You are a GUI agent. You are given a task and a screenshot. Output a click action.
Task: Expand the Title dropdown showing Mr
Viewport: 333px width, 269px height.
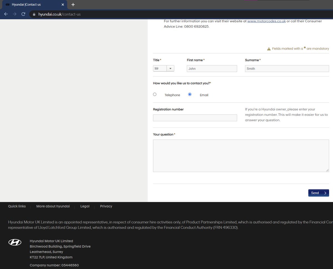coord(163,68)
